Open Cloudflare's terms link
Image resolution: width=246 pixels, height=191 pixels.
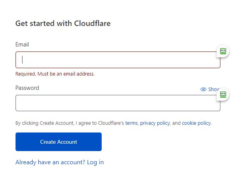pyautogui.click(x=131, y=123)
